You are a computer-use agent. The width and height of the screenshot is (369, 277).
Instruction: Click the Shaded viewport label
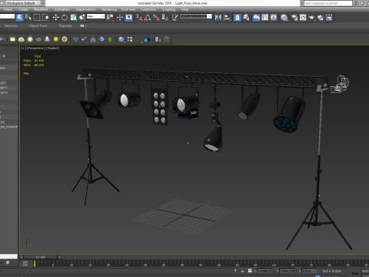[52, 48]
